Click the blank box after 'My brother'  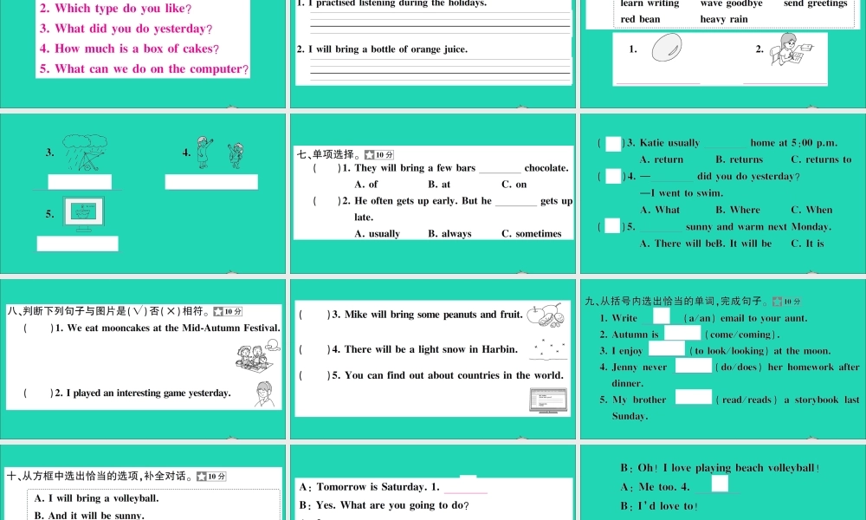pos(694,397)
